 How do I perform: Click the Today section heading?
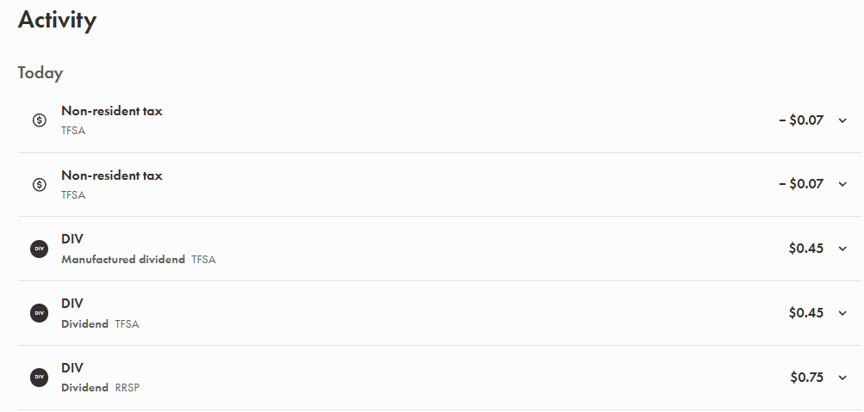(x=40, y=72)
